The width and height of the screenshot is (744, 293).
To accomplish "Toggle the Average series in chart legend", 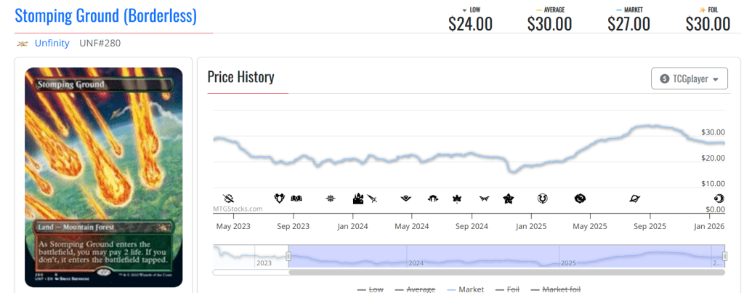I will pos(417,289).
